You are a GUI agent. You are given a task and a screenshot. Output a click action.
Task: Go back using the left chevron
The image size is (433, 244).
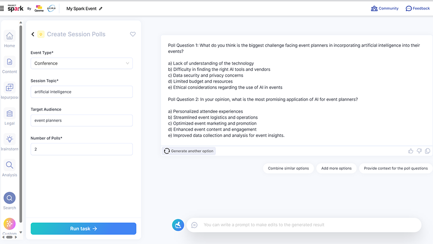(33, 34)
